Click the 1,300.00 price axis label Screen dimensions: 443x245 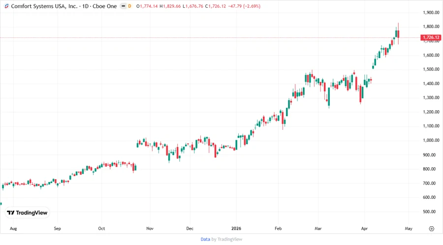pos(431,98)
